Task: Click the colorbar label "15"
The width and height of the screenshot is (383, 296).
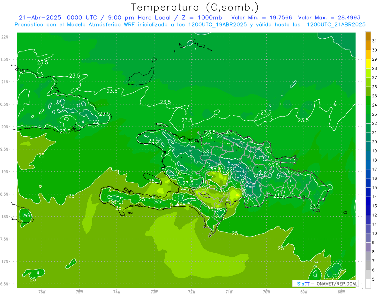Action: pyautogui.click(x=374, y=187)
